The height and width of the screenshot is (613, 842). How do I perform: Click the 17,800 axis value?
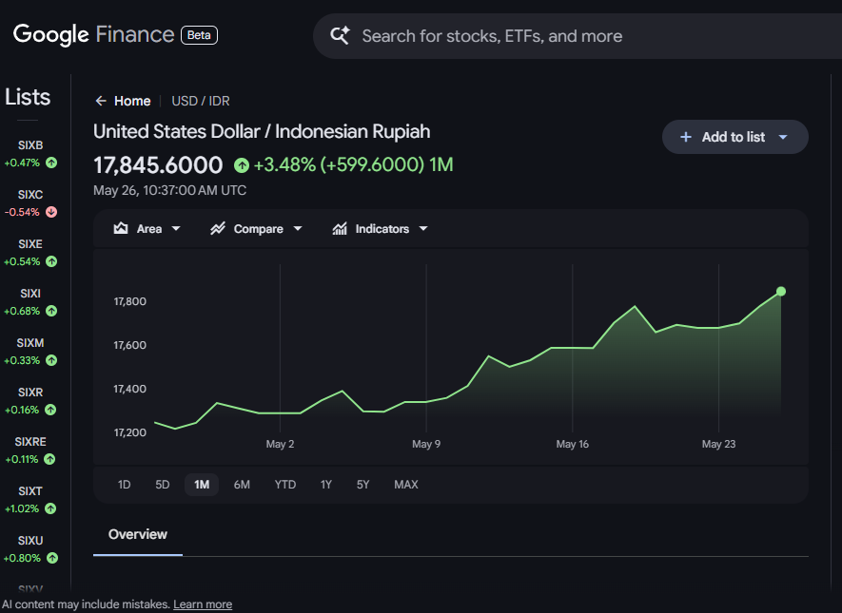coord(130,301)
